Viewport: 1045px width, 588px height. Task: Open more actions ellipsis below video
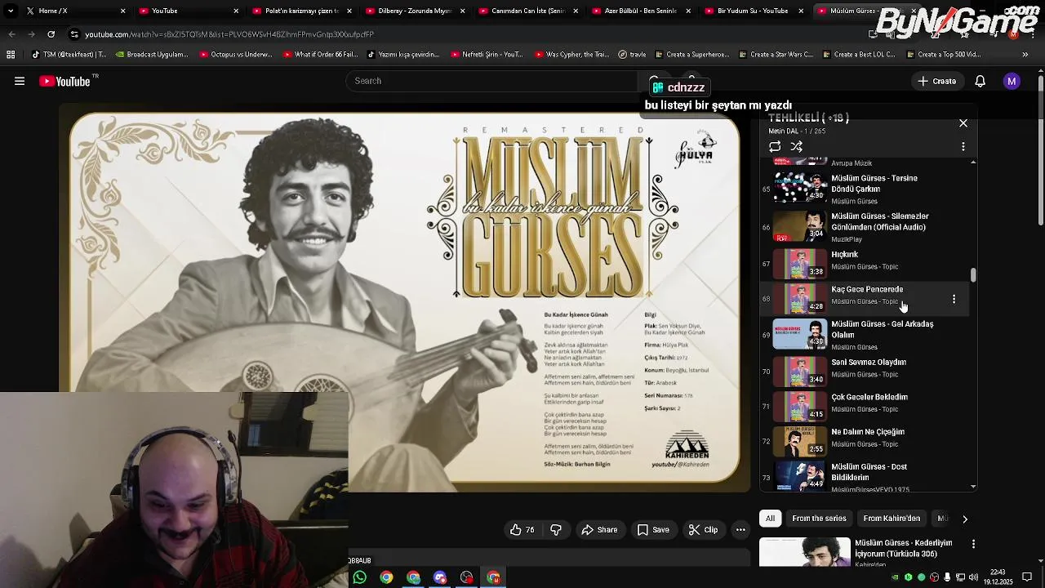pyautogui.click(x=740, y=530)
